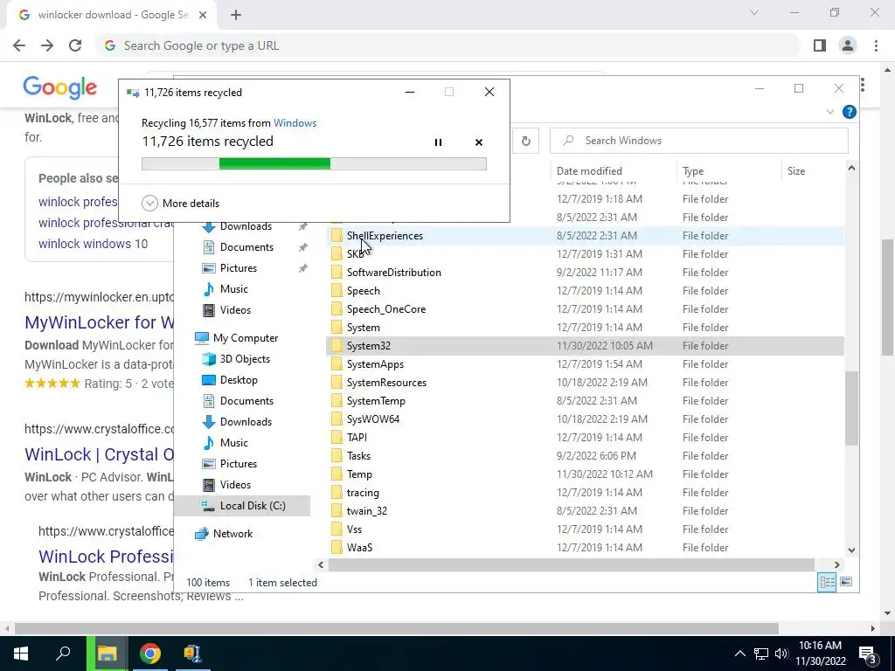The image size is (895, 671).
Task: Go forward in Chrome
Action: 47,45
